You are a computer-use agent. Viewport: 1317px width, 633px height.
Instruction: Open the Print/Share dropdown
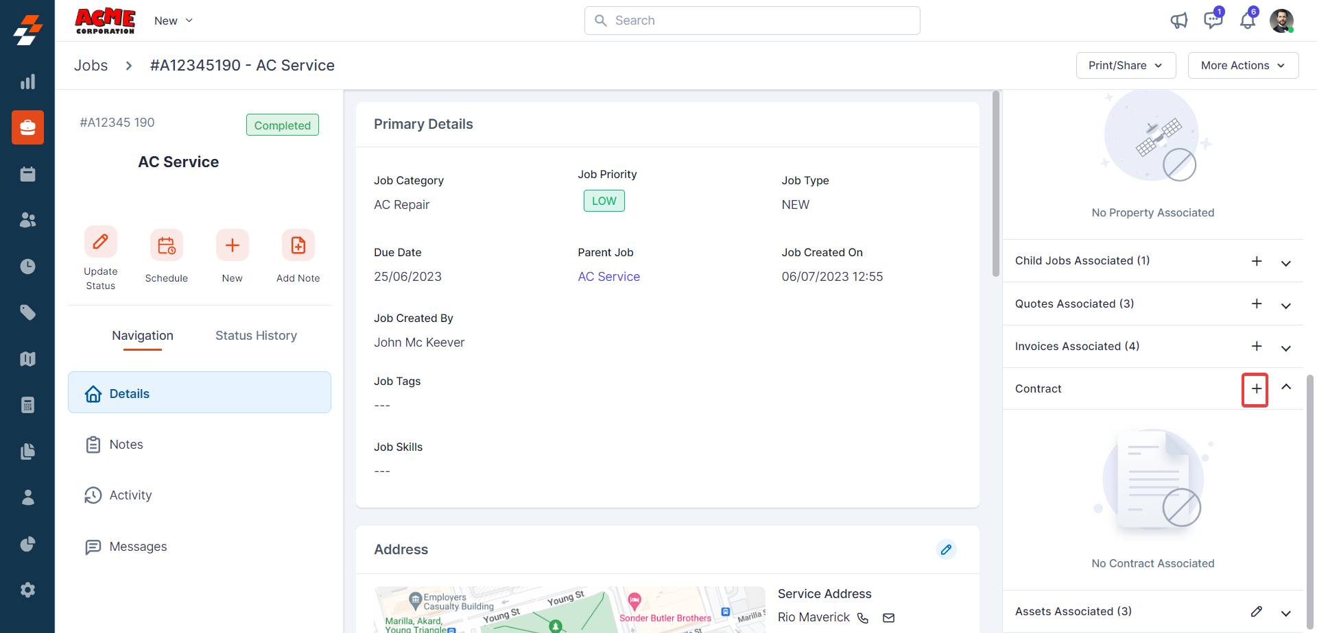pos(1126,66)
